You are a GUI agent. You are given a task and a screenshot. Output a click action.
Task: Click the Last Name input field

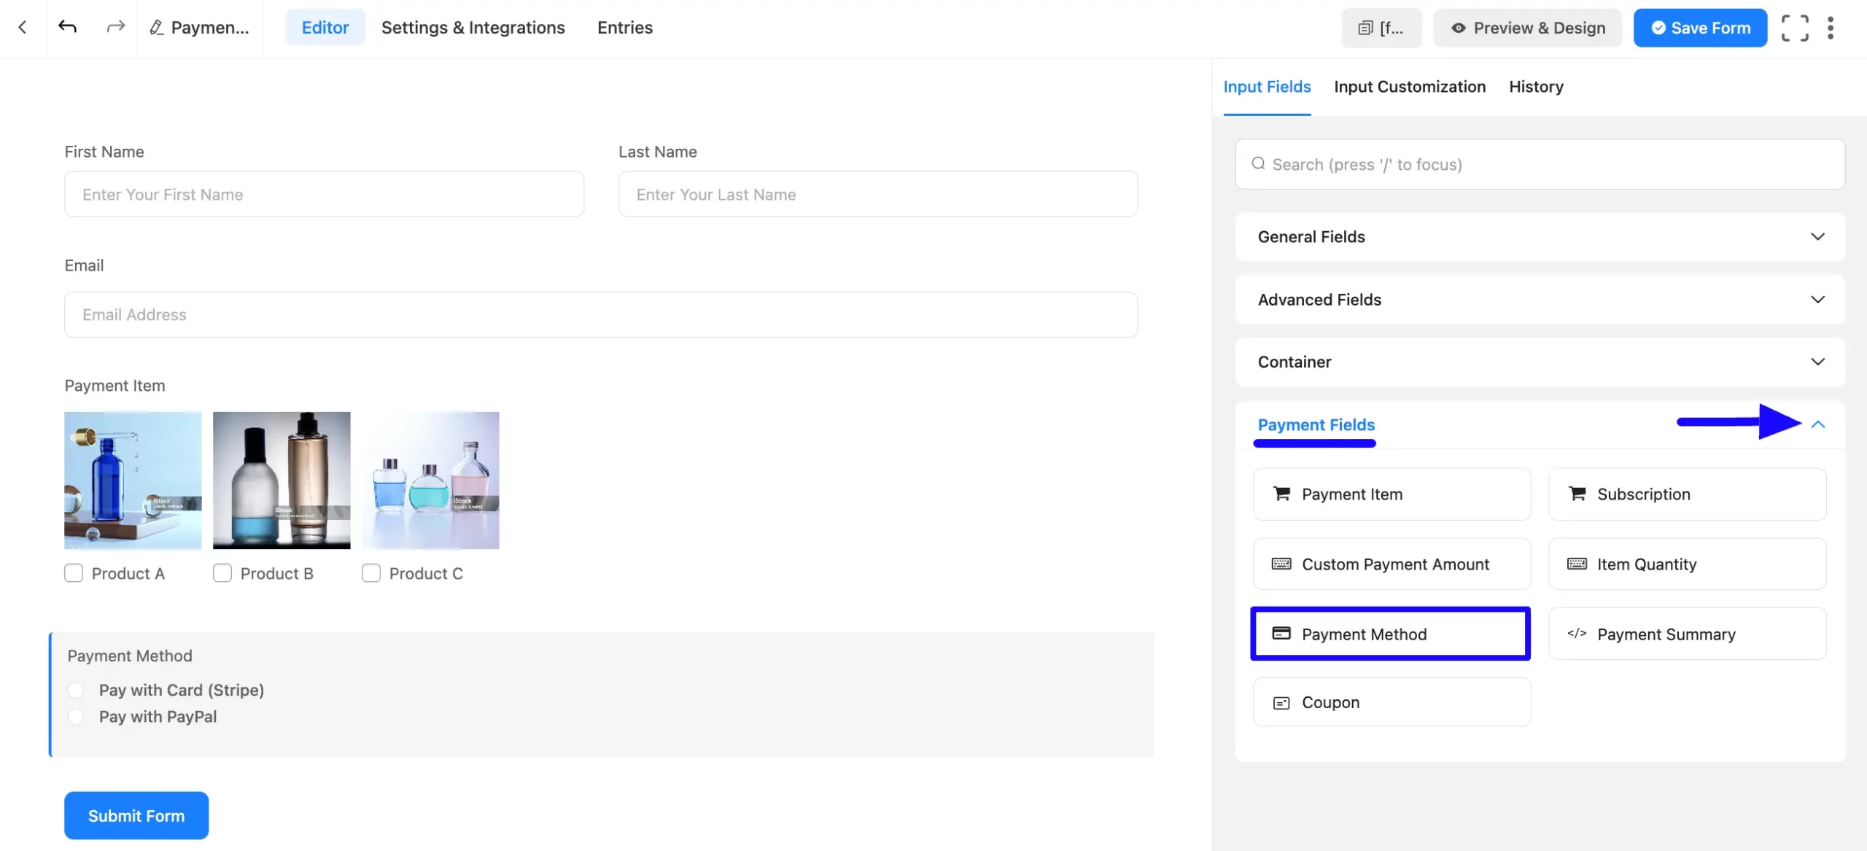coord(878,194)
